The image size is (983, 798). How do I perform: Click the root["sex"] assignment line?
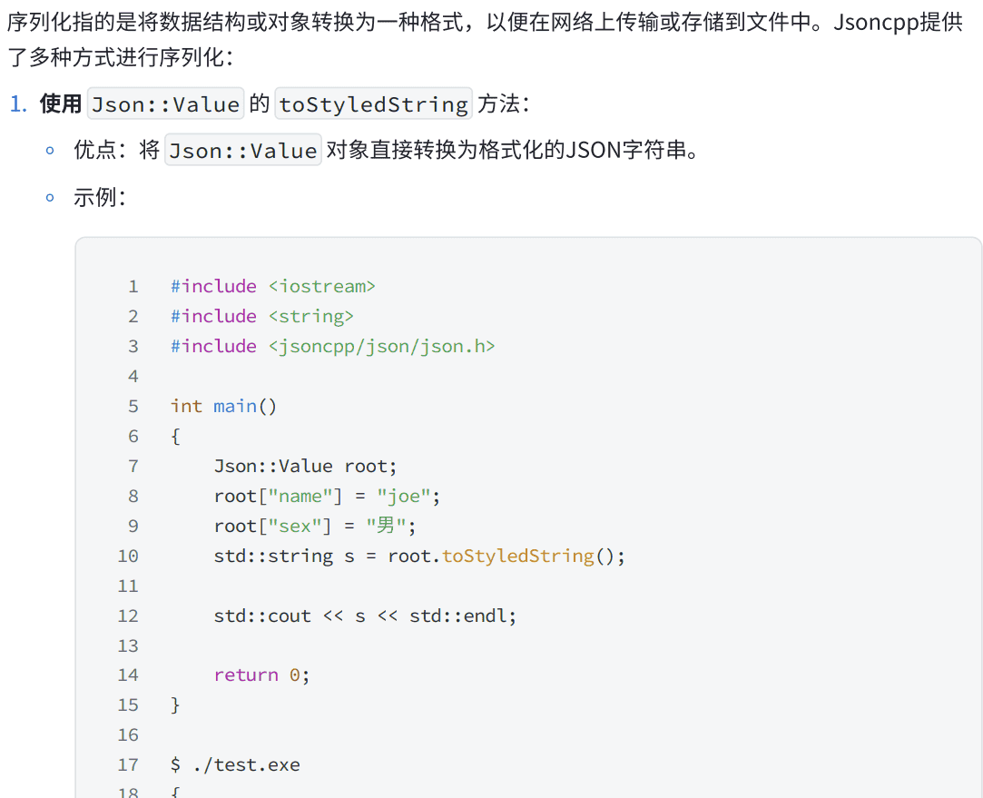314,526
